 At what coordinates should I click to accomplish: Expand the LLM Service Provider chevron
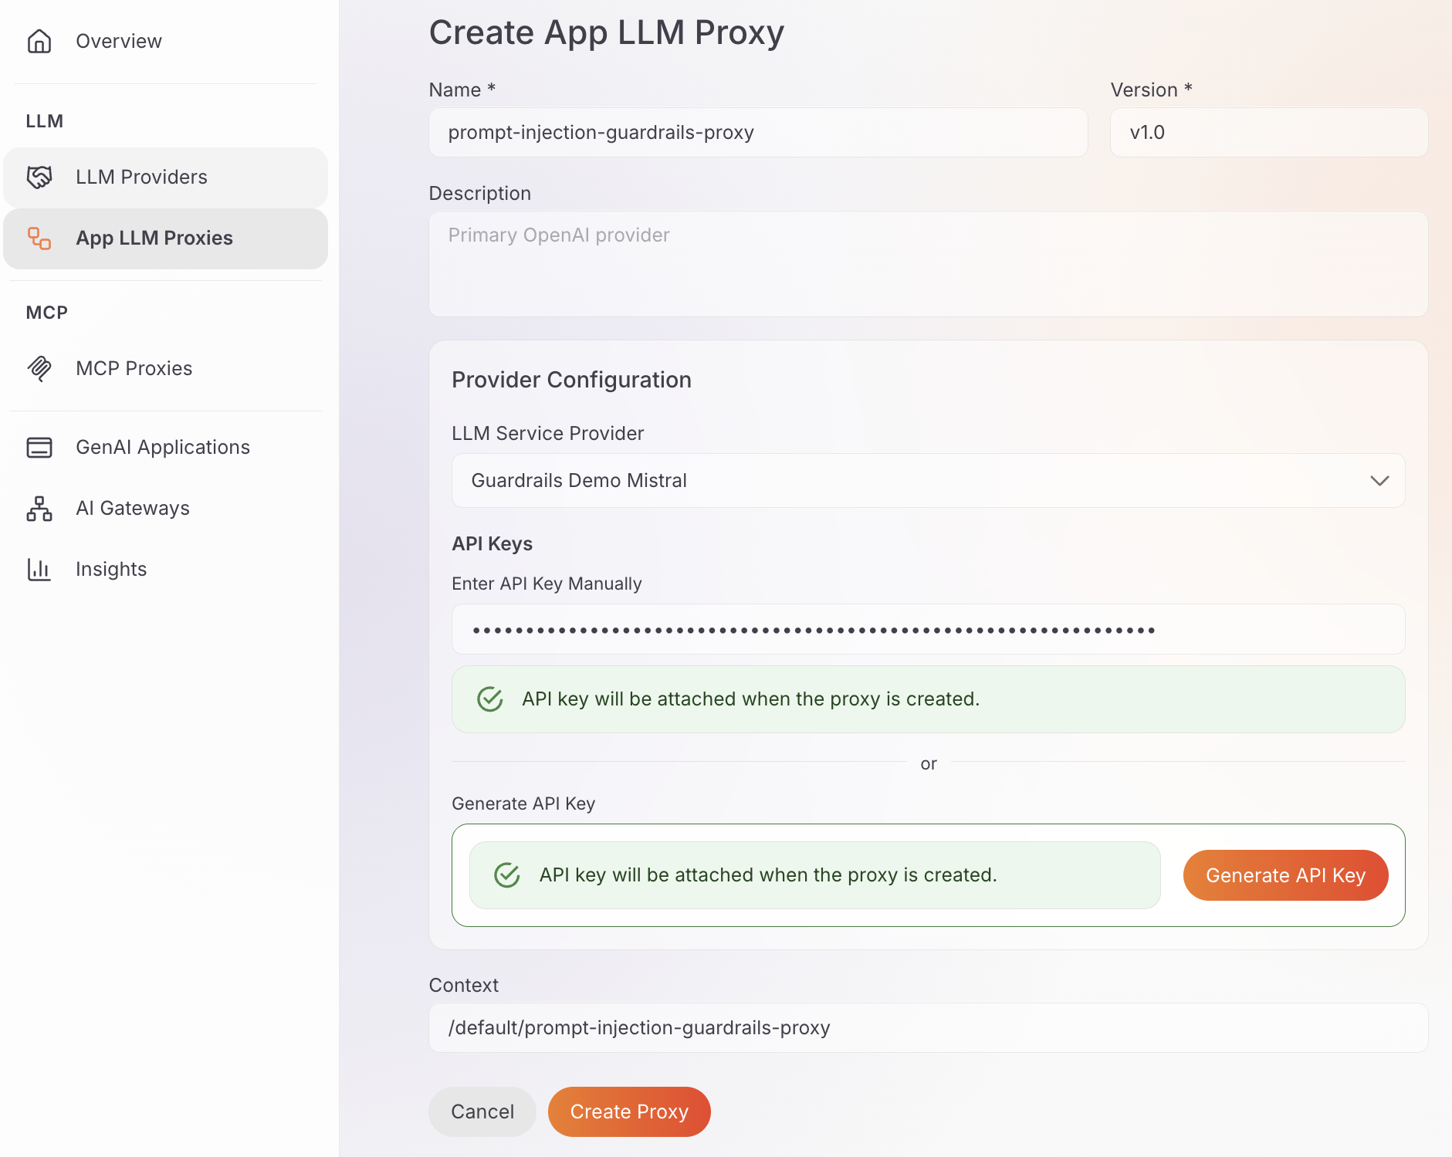(x=1379, y=480)
